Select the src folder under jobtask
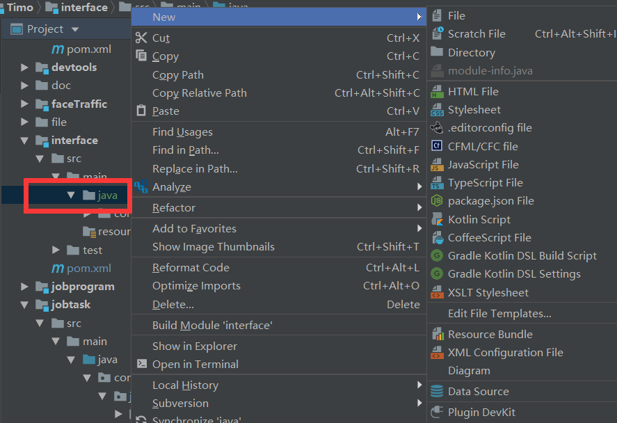 click(66, 323)
